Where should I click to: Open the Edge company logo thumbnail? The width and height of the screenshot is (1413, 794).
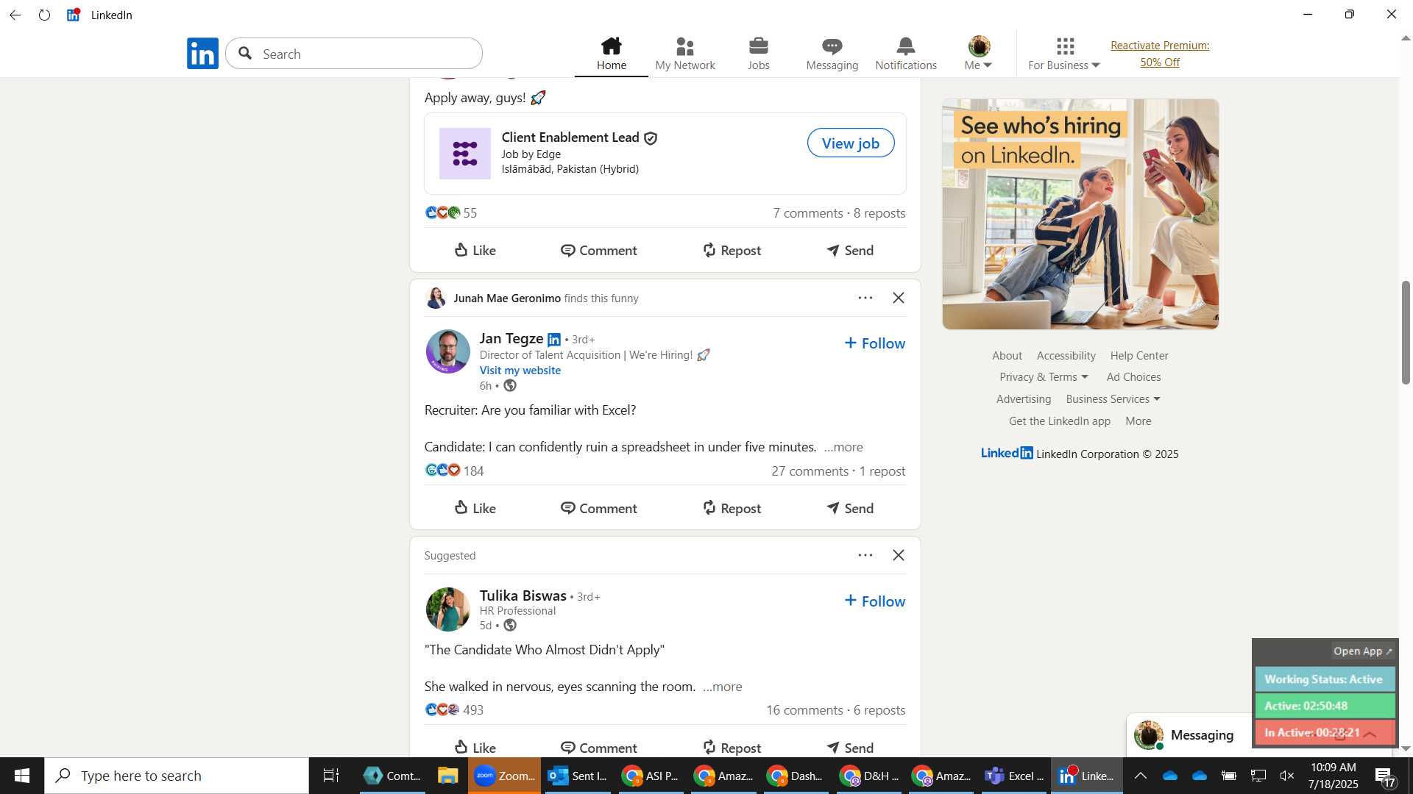tap(464, 153)
